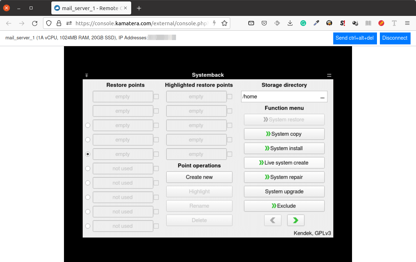Open storage directory browser via ellipsis button

coord(322,97)
